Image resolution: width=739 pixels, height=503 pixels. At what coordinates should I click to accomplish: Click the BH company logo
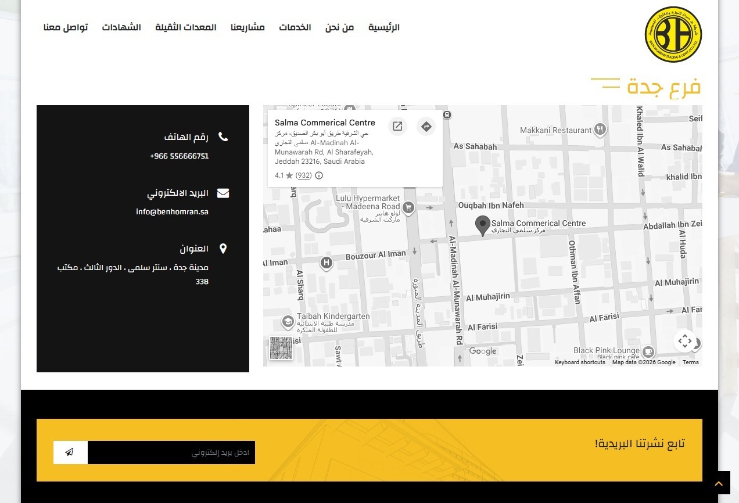[x=673, y=35]
